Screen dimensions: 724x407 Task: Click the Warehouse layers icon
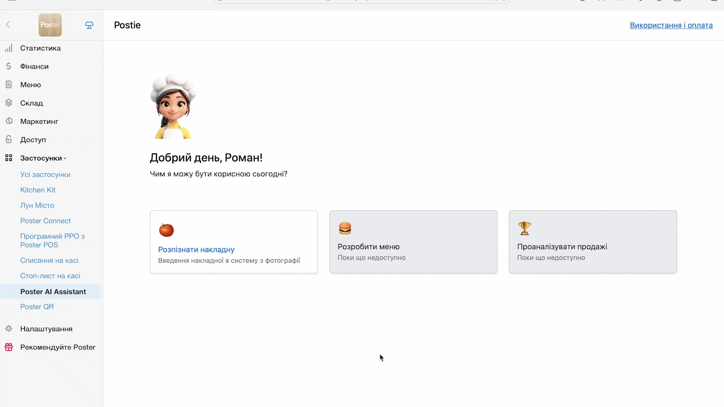pos(9,103)
